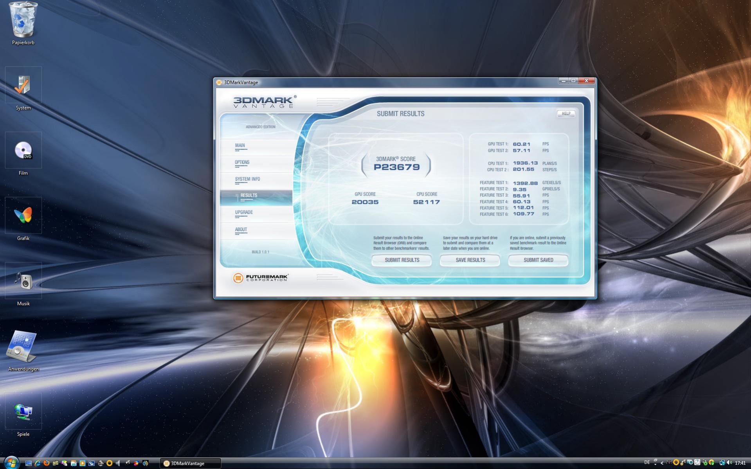Click the BUILD 1.0.1 label
Image resolution: width=751 pixels, height=469 pixels.
[x=260, y=252]
